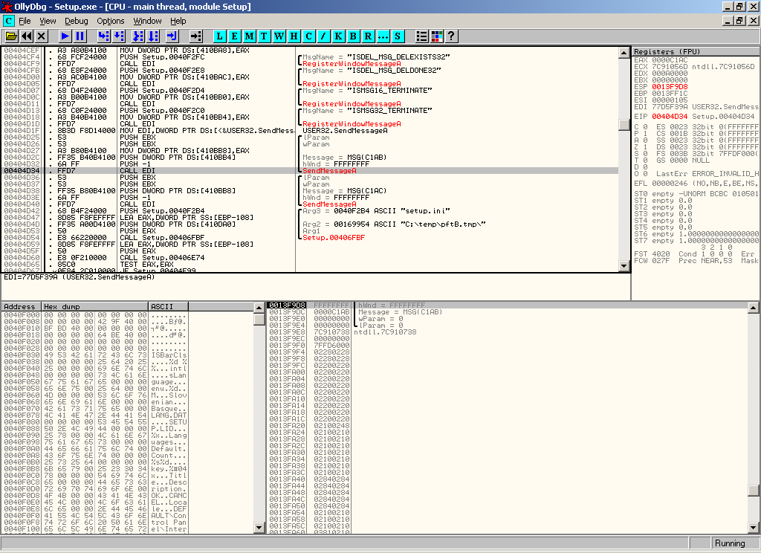This screenshot has width=761, height=553.
Task: Select the ESP register value 0013F9D8
Action: pyautogui.click(x=670, y=87)
